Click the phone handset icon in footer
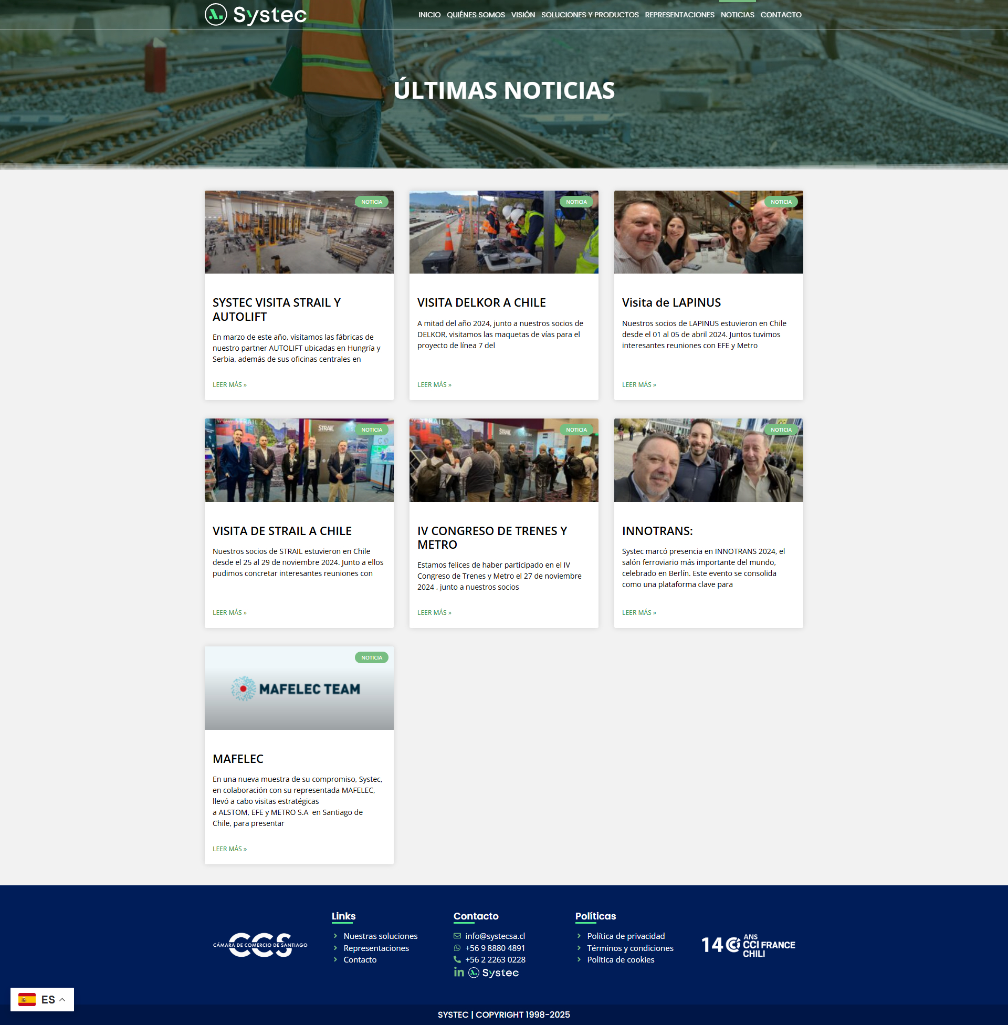This screenshot has height=1025, width=1008. click(x=457, y=960)
